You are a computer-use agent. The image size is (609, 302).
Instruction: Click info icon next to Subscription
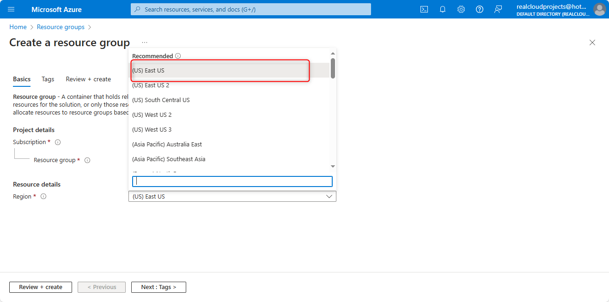click(58, 142)
